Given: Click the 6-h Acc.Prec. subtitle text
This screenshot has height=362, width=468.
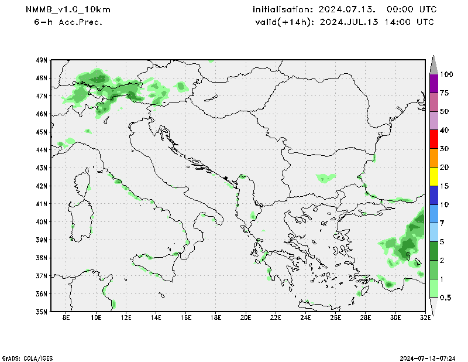Looking at the screenshot, I should (x=68, y=22).
